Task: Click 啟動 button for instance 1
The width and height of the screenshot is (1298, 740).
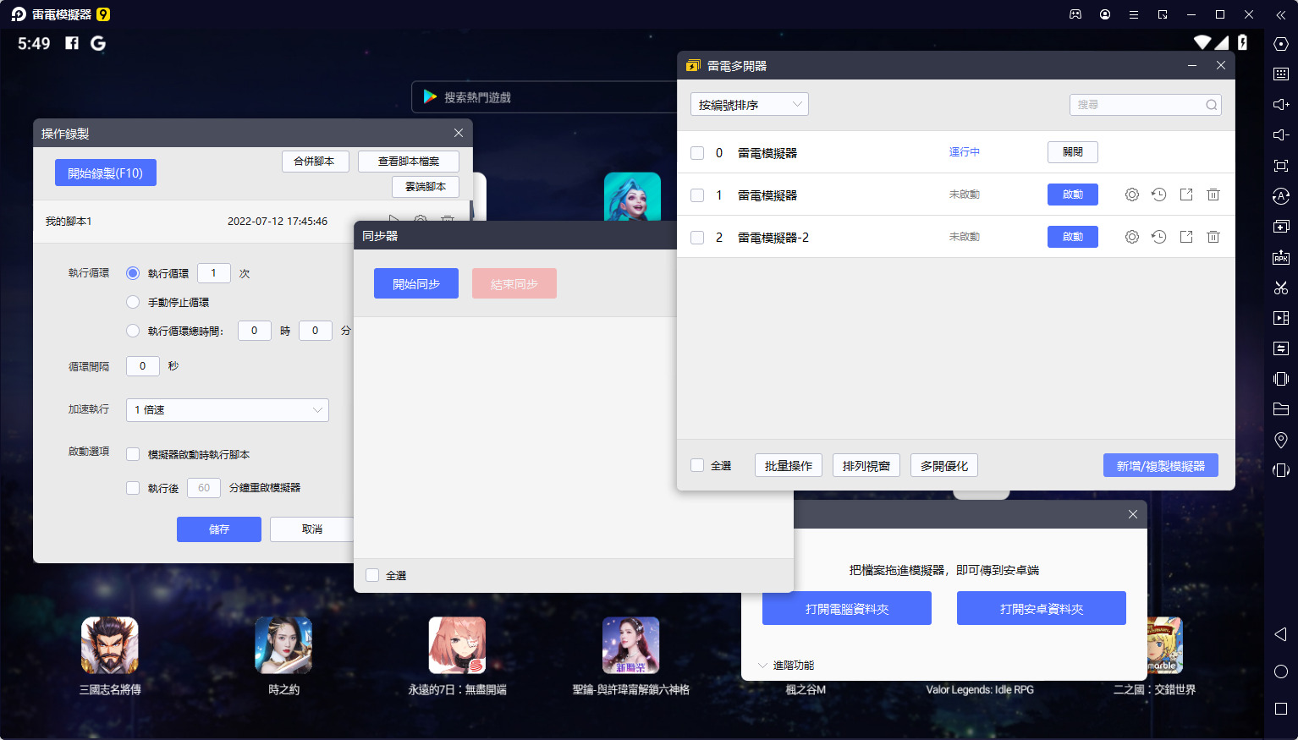Action: [1073, 194]
